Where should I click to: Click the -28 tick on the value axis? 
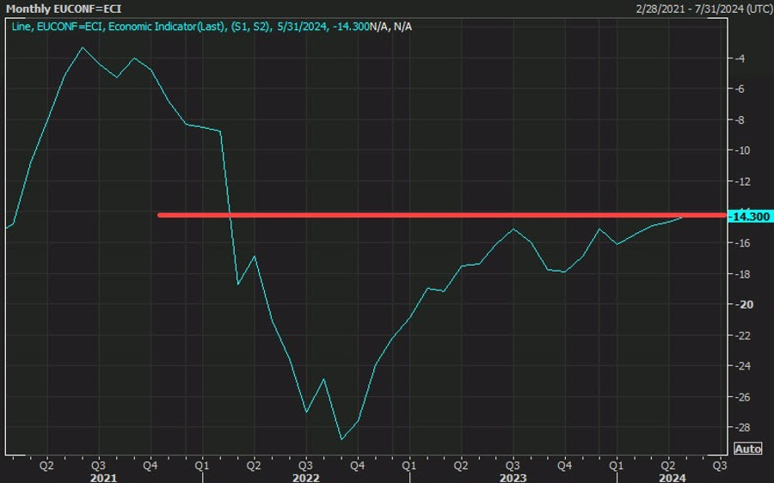tap(743, 427)
